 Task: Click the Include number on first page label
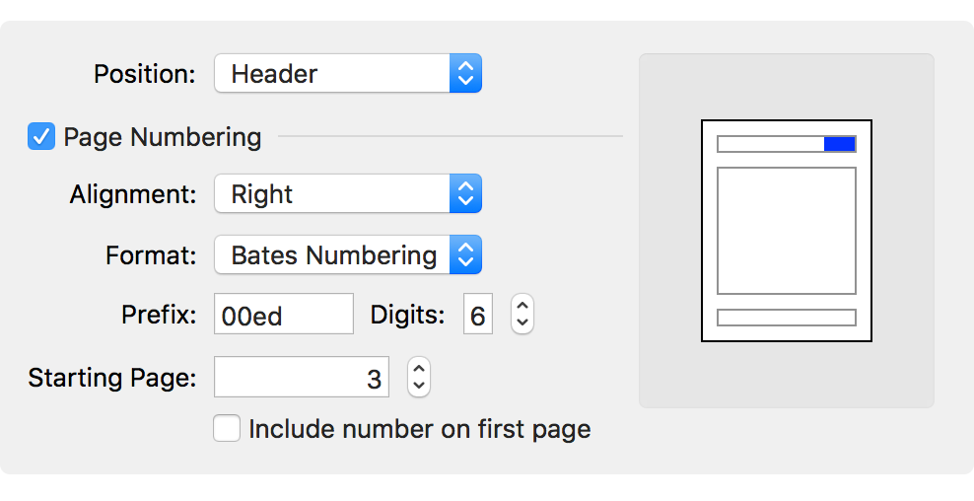pos(420,430)
